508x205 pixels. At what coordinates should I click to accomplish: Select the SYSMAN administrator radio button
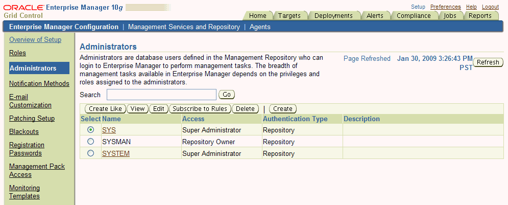(x=91, y=142)
